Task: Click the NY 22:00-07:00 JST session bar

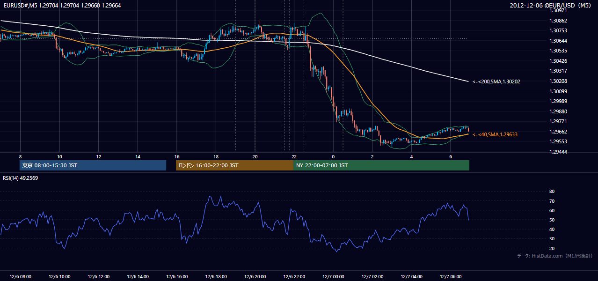Action: 381,165
